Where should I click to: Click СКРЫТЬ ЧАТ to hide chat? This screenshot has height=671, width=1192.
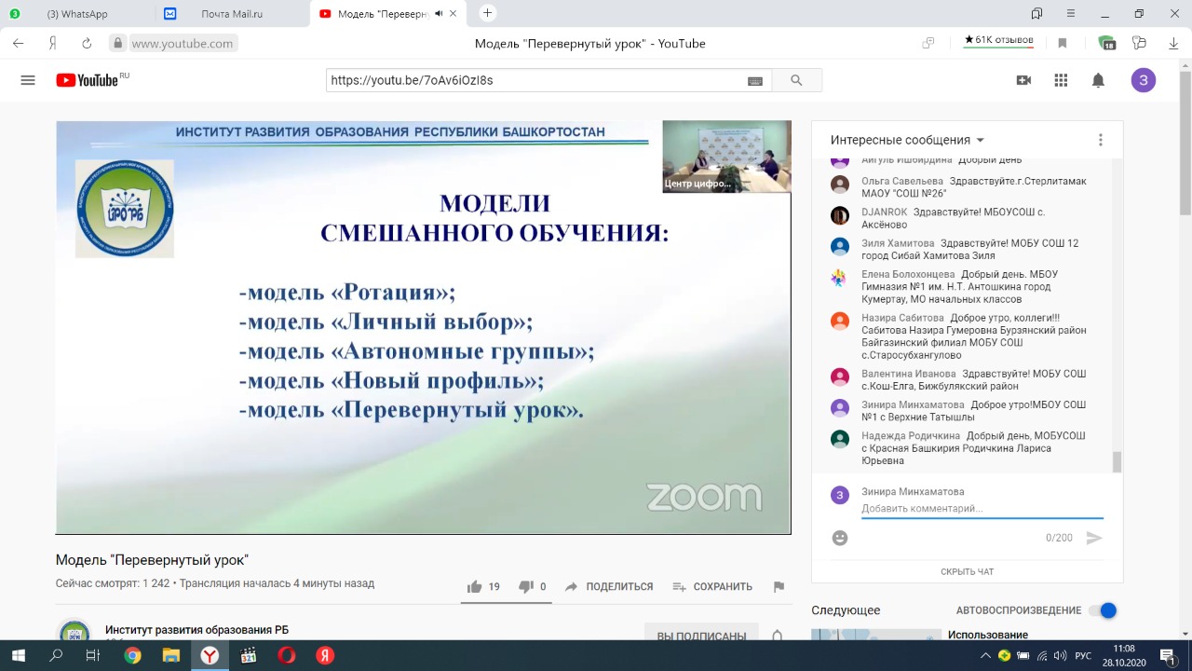click(x=967, y=571)
